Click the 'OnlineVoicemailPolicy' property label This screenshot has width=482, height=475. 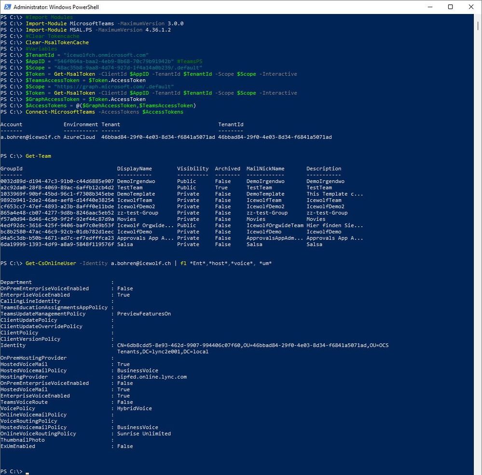point(33,415)
